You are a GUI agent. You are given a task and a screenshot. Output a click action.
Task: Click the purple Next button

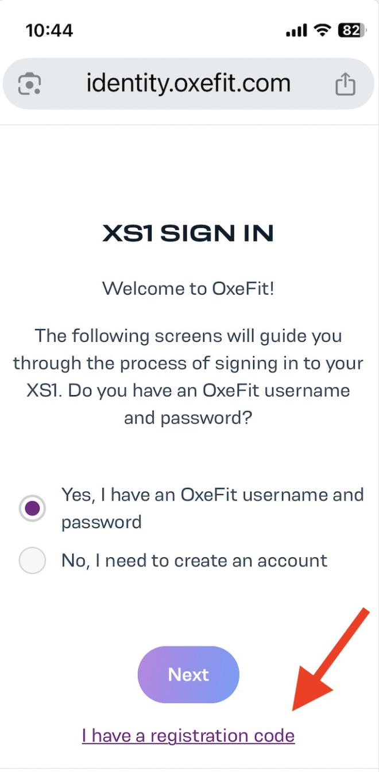(x=188, y=674)
